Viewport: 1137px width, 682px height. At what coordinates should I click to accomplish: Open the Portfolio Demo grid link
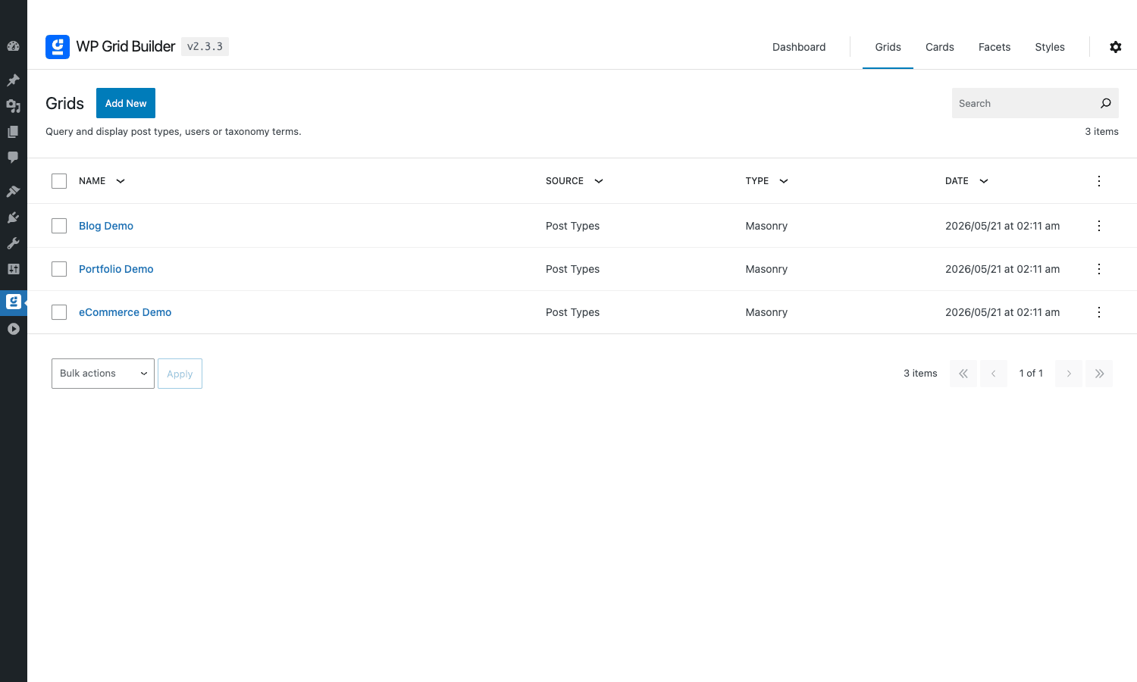coord(116,269)
